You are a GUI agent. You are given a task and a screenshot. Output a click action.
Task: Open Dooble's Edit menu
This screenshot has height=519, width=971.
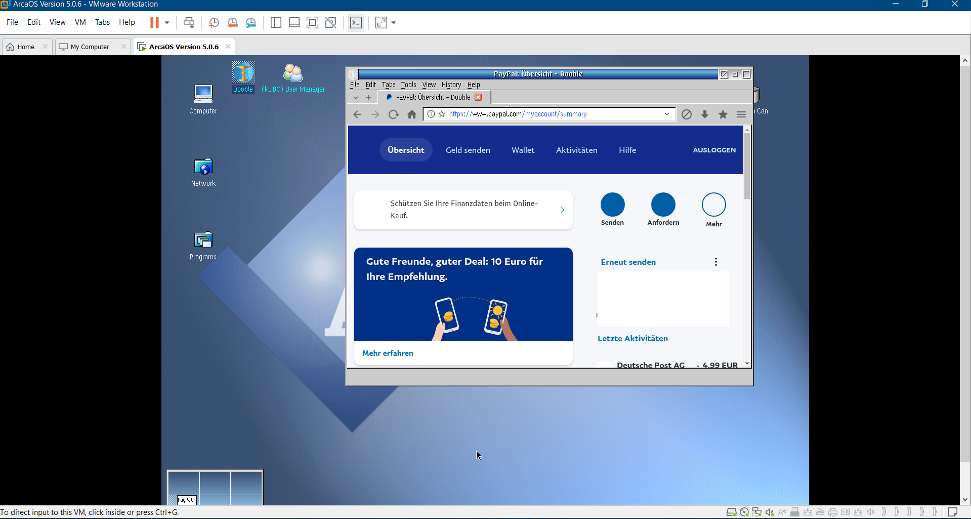tap(371, 85)
